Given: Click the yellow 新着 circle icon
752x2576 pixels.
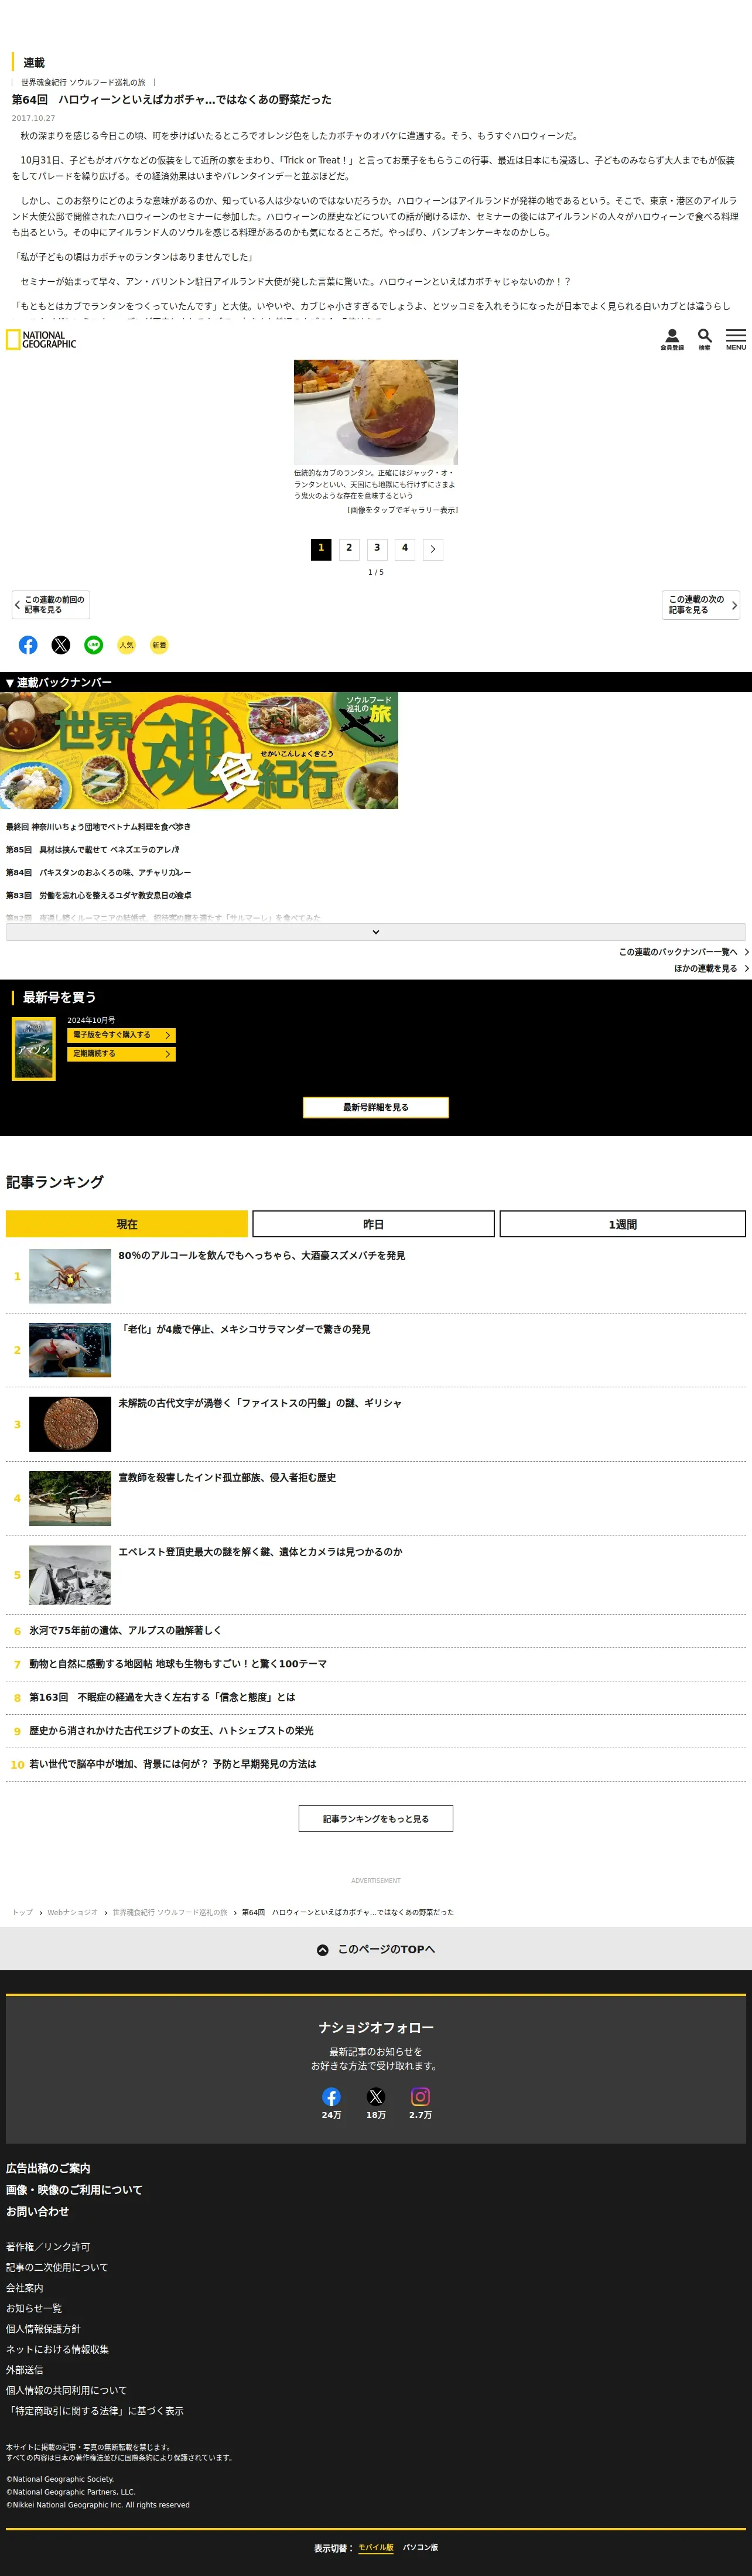Looking at the screenshot, I should tap(159, 645).
